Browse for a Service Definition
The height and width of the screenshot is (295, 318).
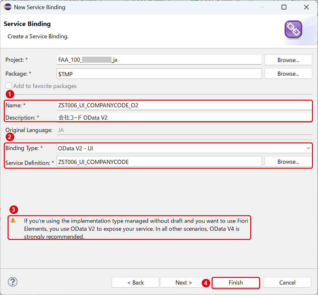(288, 162)
